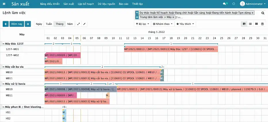Select the Tuần time scale

tap(49, 24)
